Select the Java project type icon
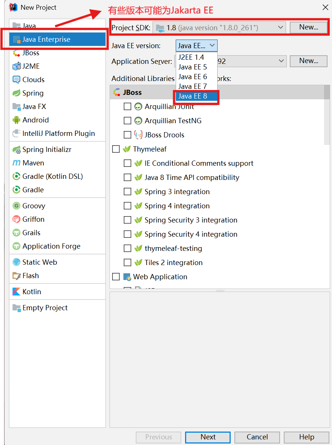 [x=16, y=26]
